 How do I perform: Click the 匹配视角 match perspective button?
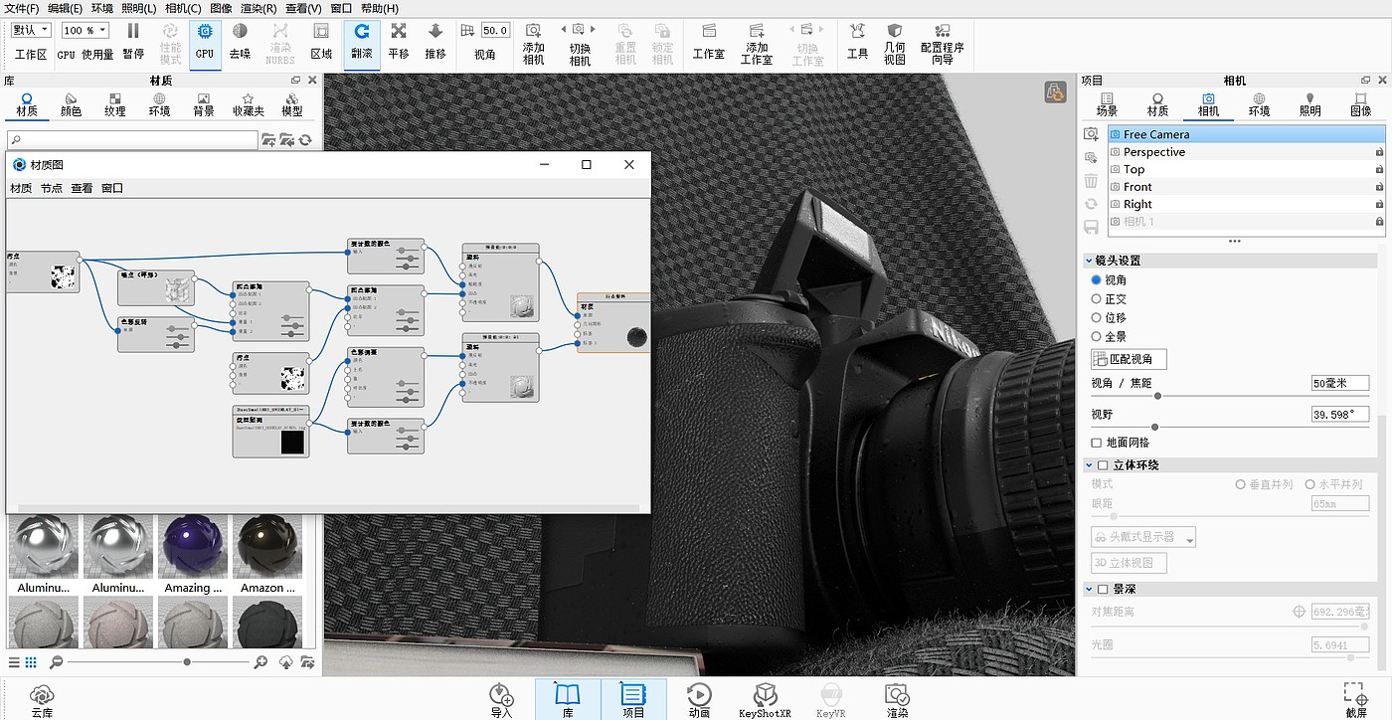tap(1129, 359)
